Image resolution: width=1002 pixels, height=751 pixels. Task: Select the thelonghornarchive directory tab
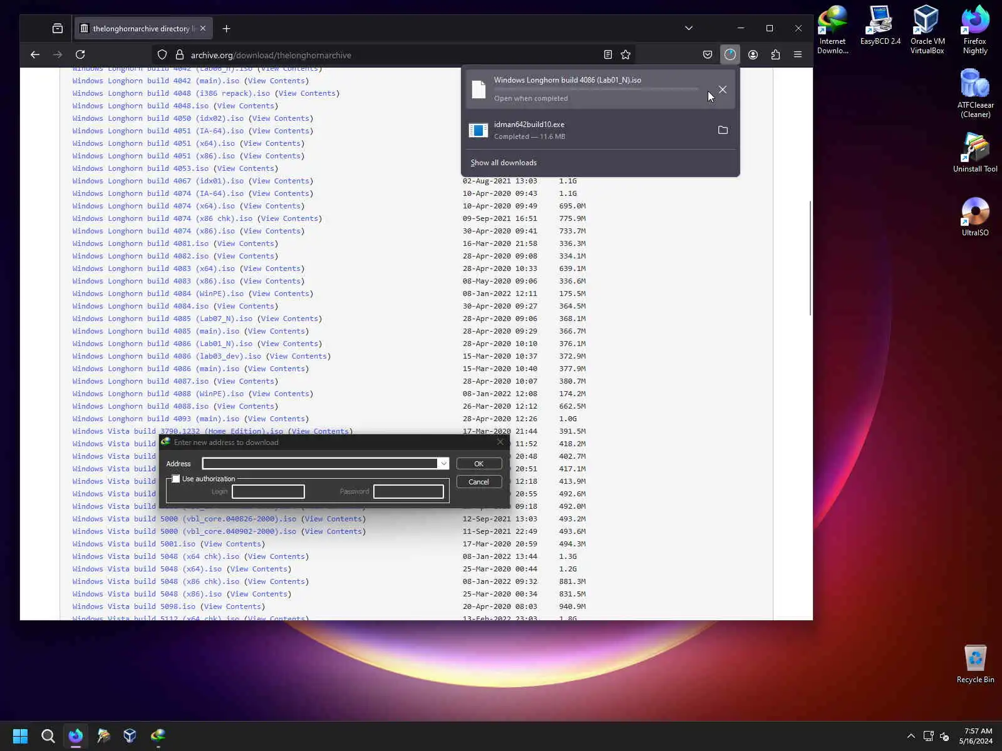click(x=142, y=29)
